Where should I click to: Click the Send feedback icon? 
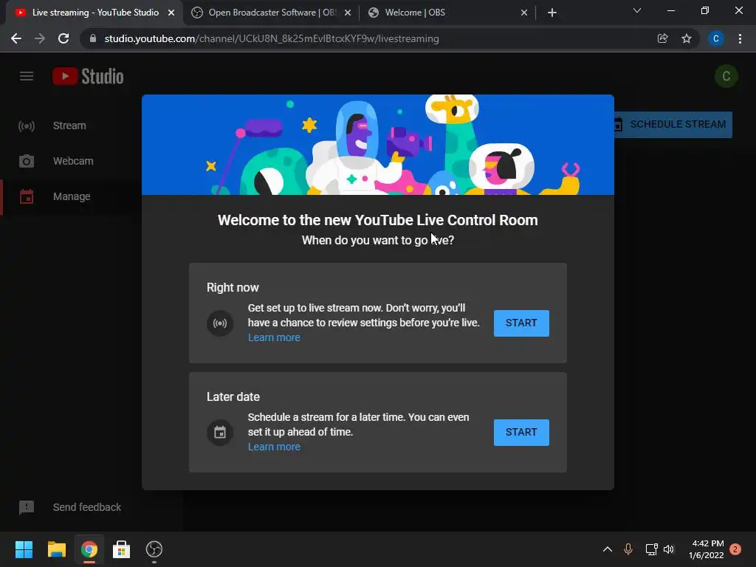tap(27, 507)
